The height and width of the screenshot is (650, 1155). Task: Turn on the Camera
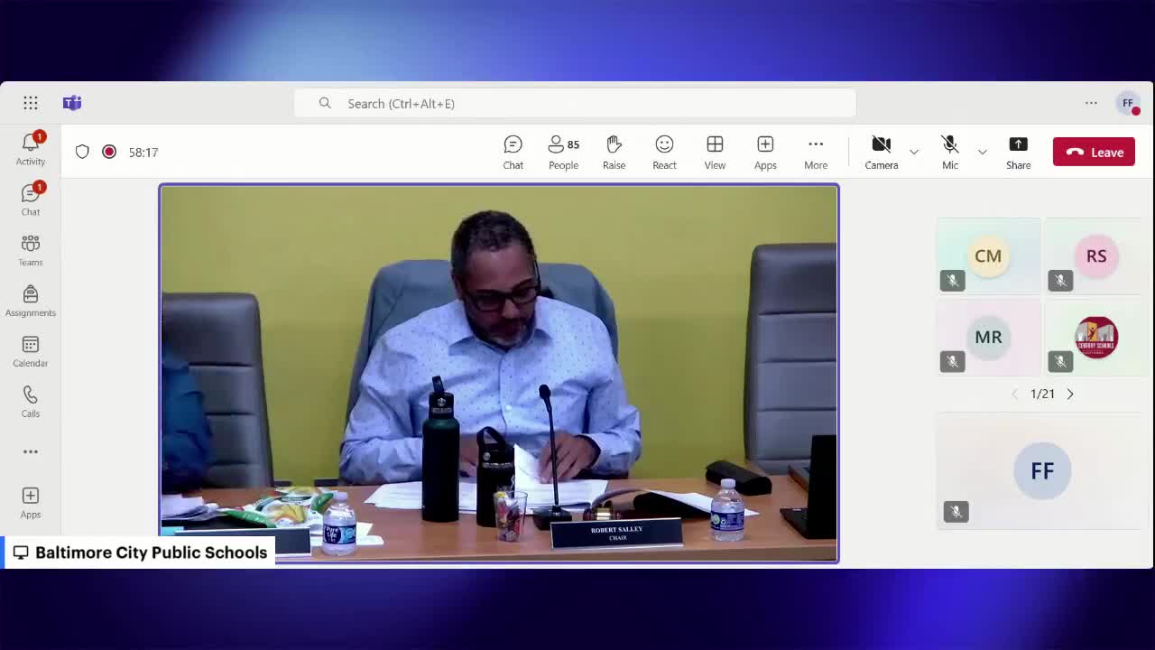click(882, 152)
